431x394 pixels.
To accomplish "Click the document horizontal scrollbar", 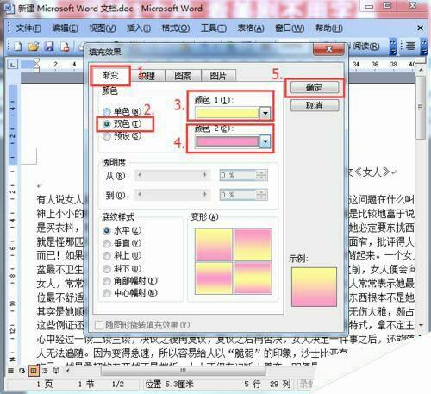I will 184,371.
